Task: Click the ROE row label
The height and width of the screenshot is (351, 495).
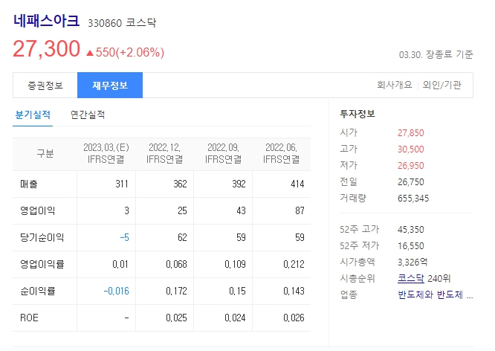Action: (29, 318)
